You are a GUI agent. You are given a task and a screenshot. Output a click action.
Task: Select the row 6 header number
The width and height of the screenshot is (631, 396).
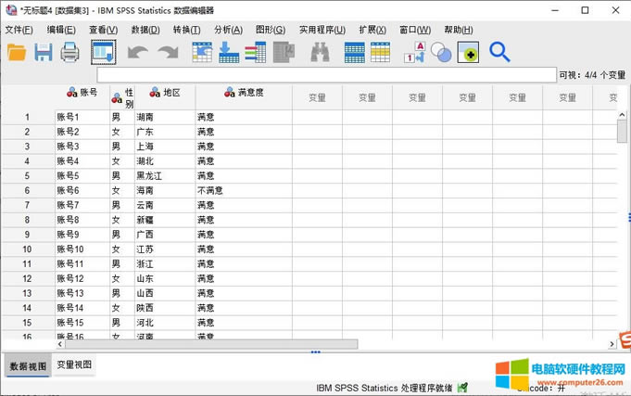pos(27,190)
